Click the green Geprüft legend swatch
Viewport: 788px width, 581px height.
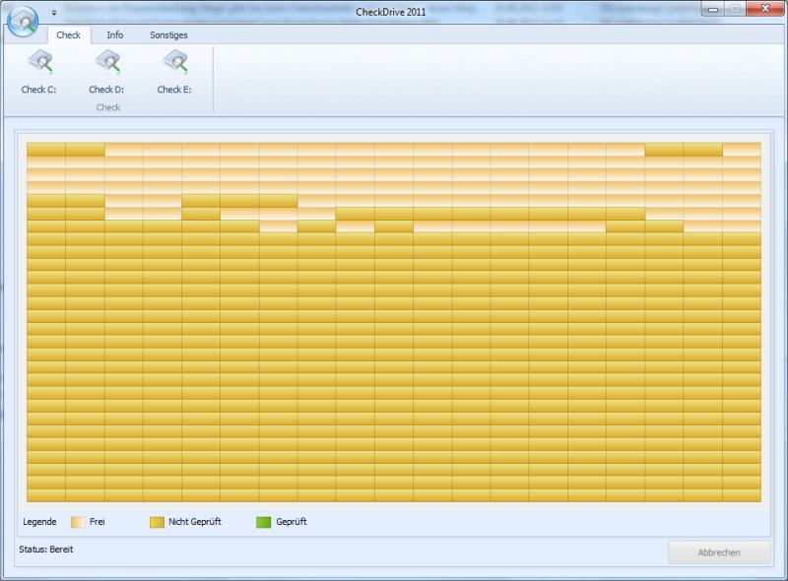(x=263, y=522)
